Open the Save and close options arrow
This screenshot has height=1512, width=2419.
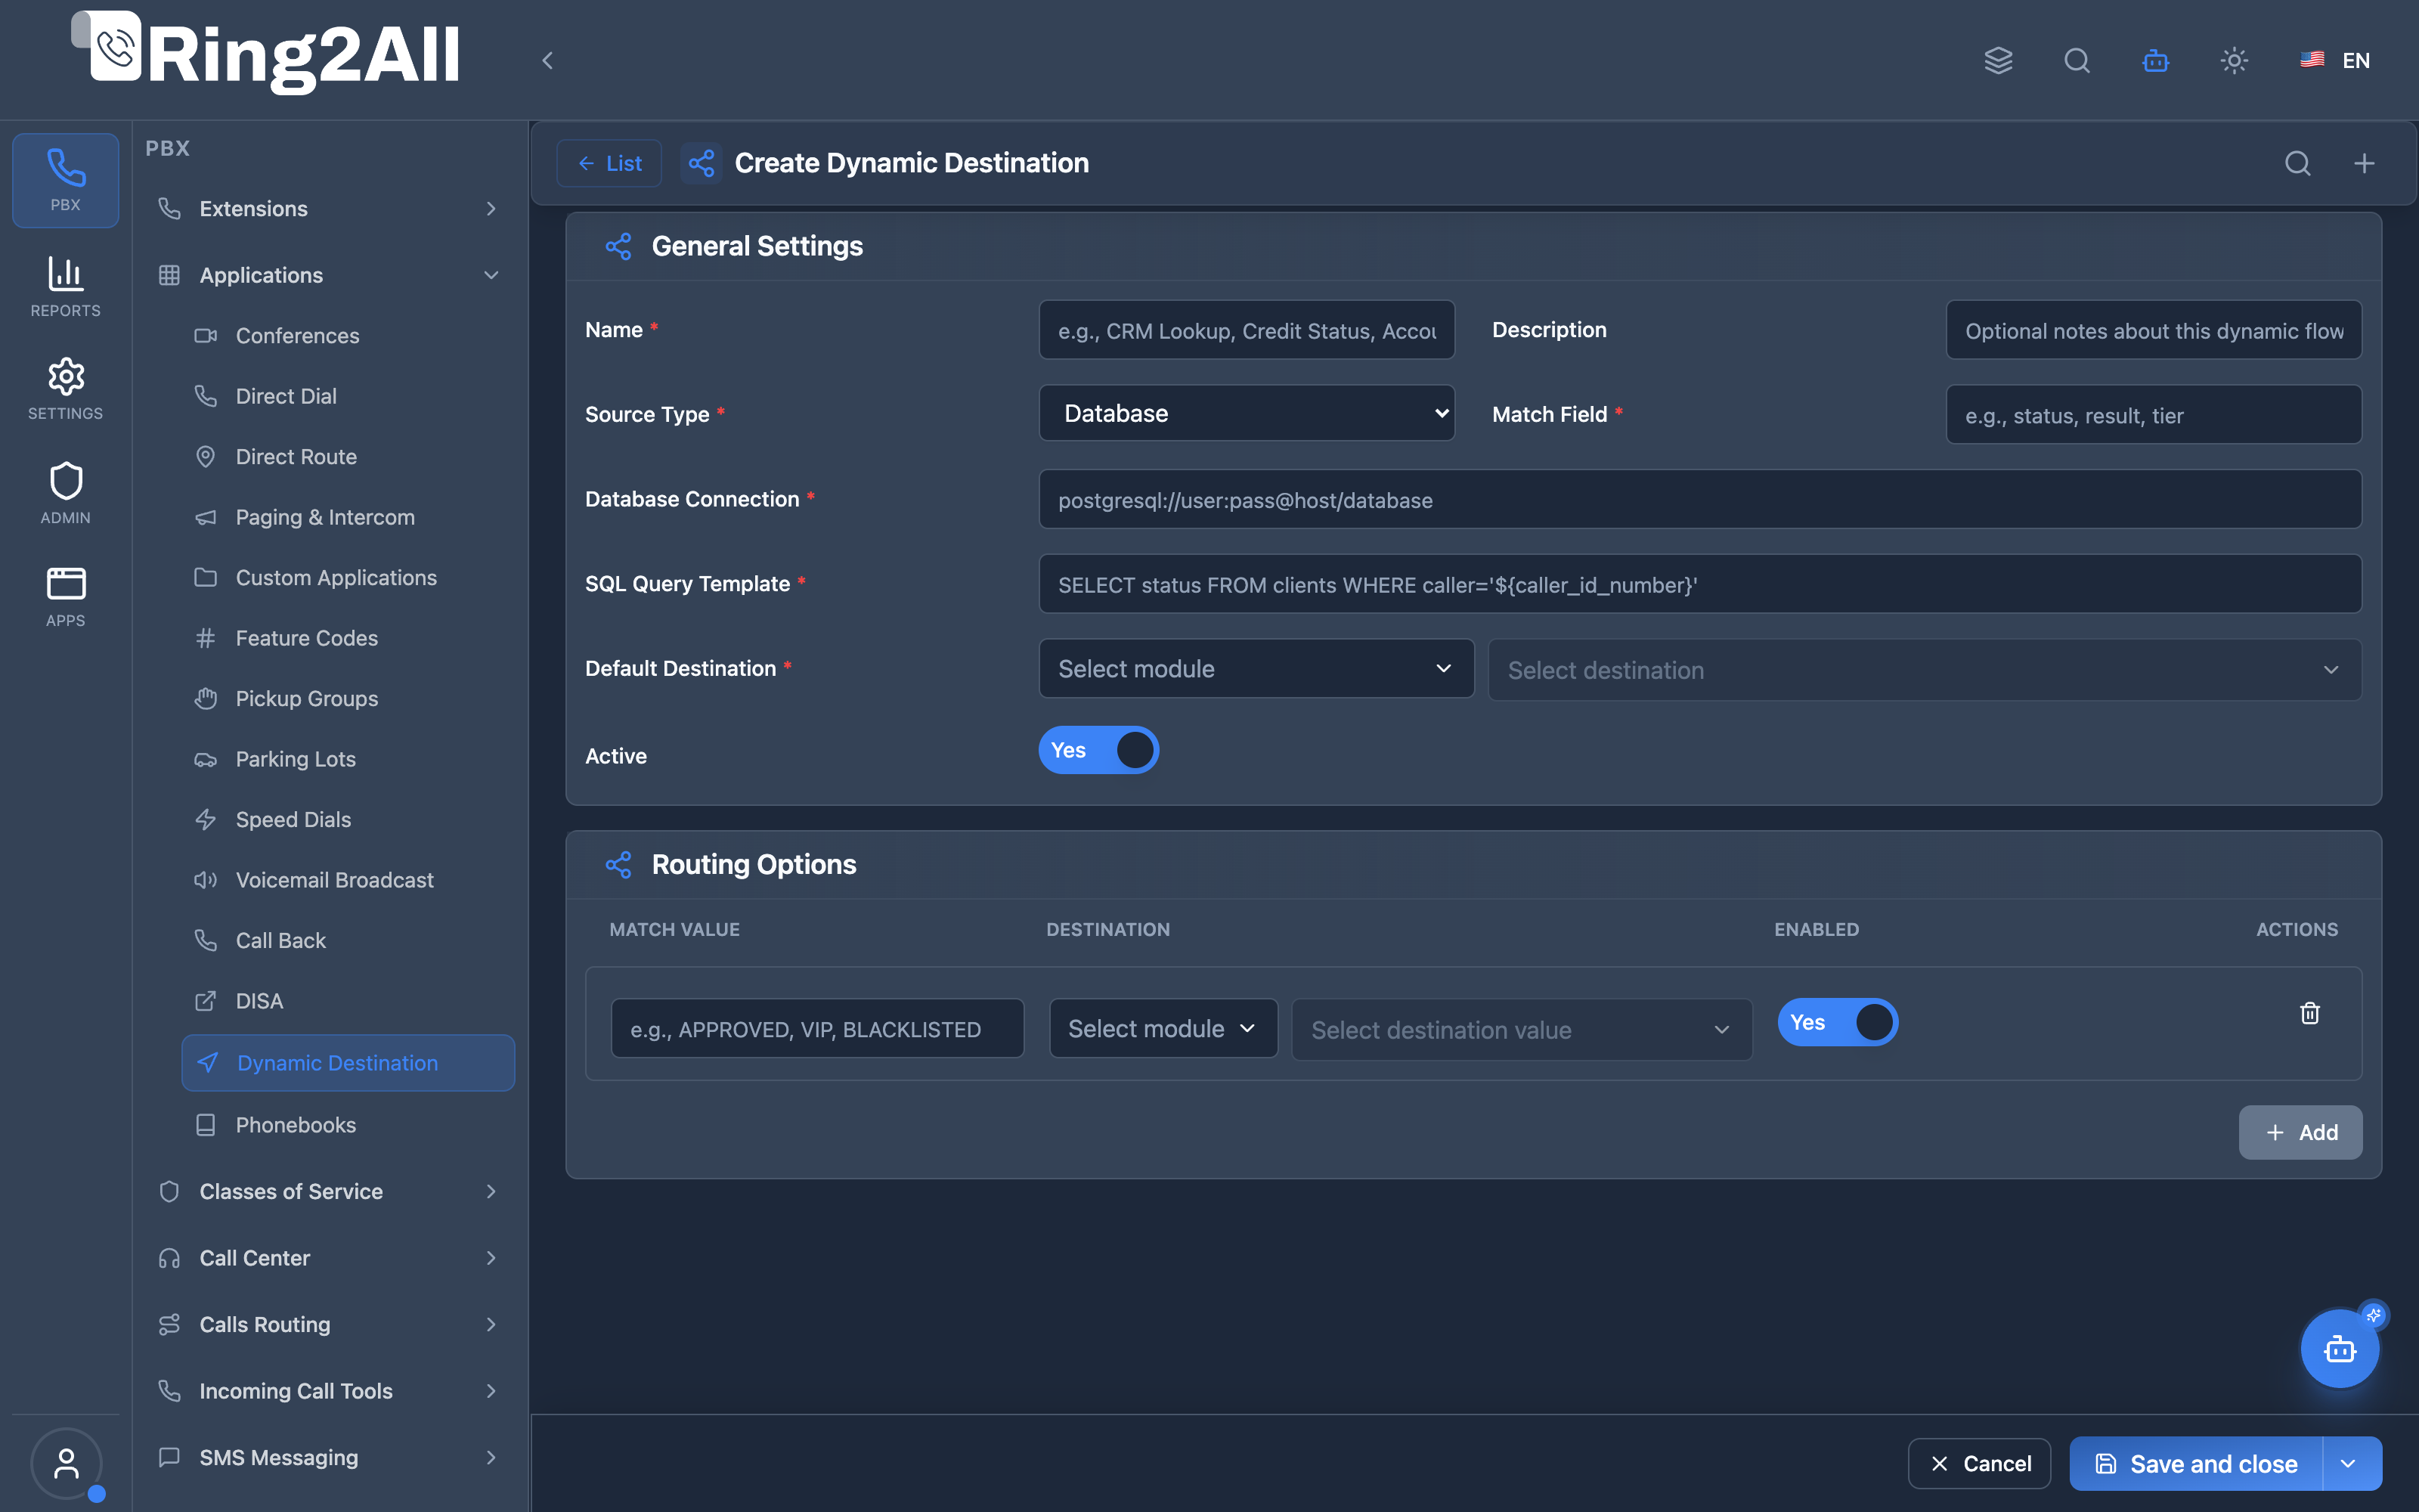tap(2349, 1464)
